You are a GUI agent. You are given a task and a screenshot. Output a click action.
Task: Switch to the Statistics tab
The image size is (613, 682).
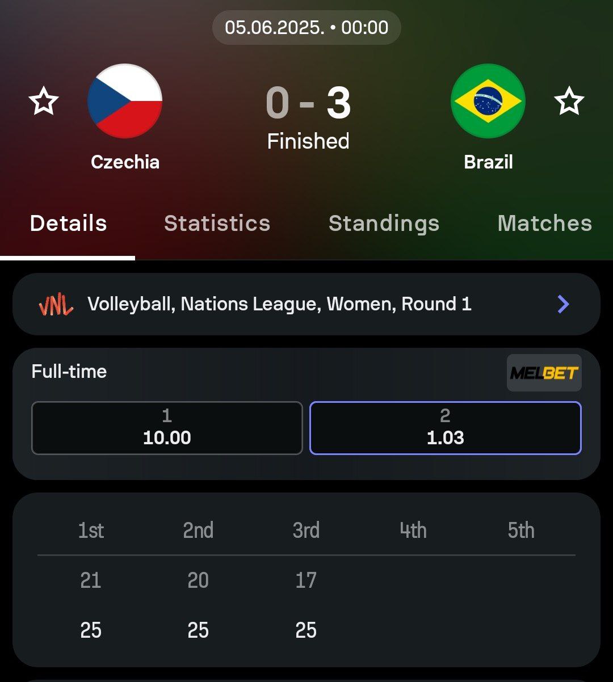[x=217, y=224]
